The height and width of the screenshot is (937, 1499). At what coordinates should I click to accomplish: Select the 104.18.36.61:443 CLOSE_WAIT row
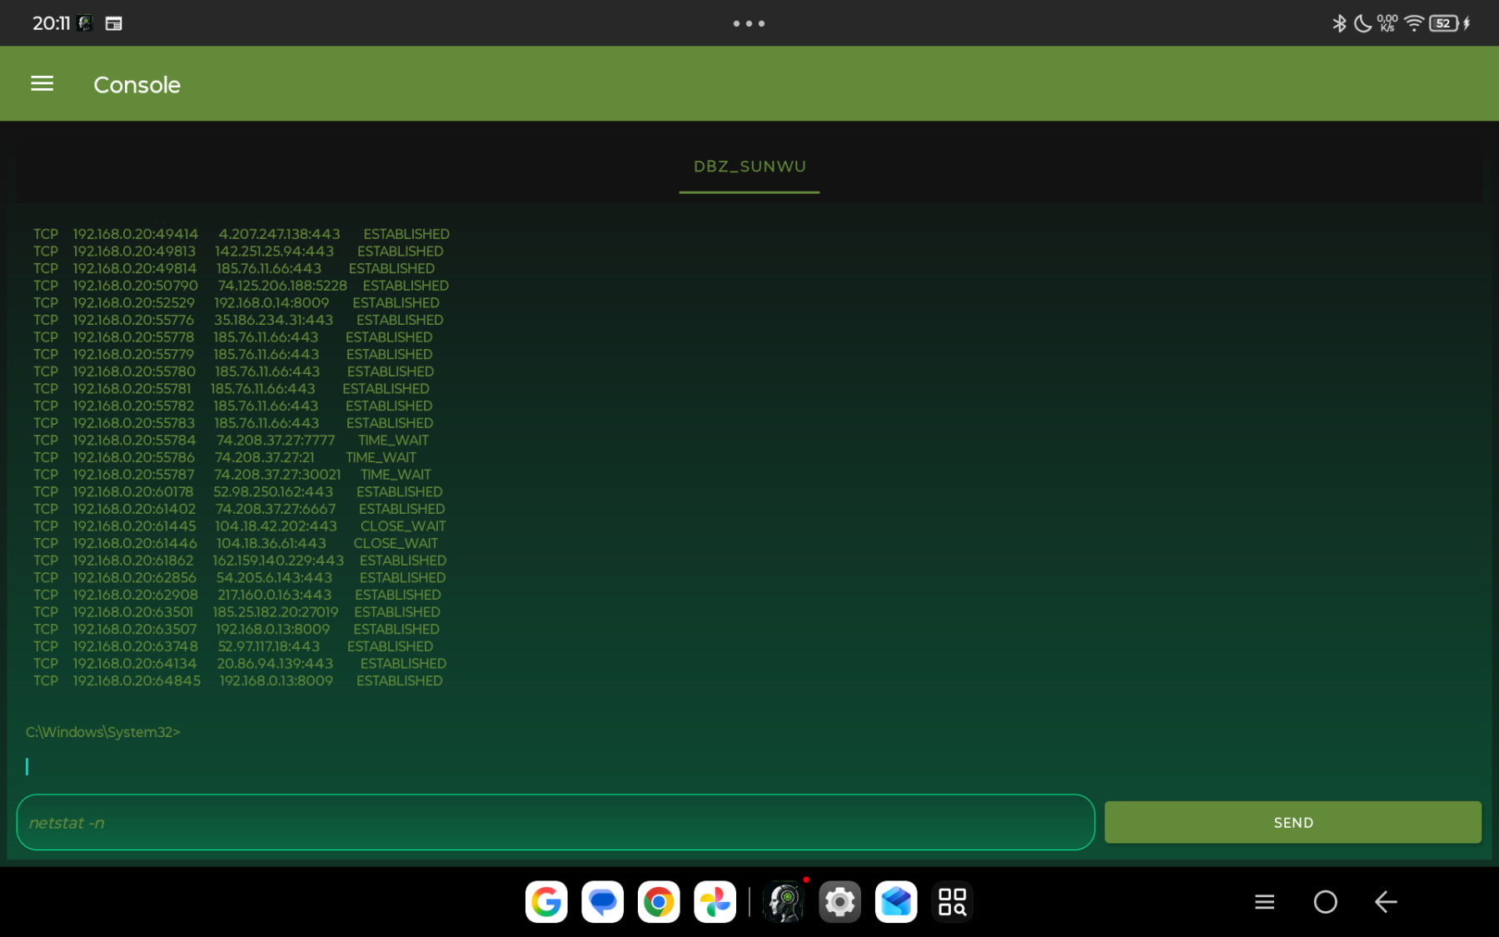point(236,543)
